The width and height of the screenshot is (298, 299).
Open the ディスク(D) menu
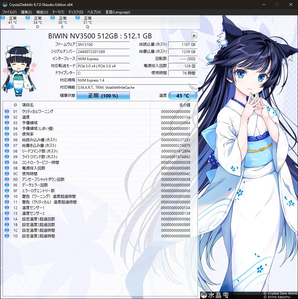[76, 12]
